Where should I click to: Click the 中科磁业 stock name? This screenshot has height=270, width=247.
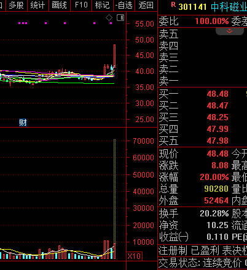[x=229, y=7]
